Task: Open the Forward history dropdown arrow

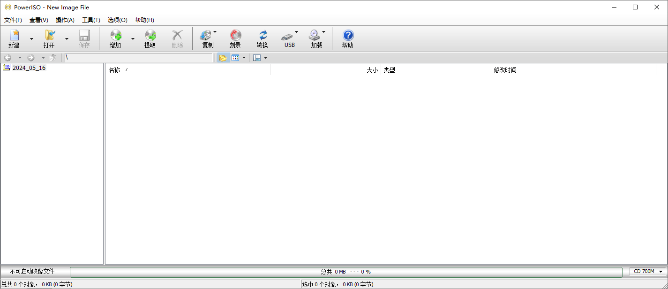Action: click(43, 58)
